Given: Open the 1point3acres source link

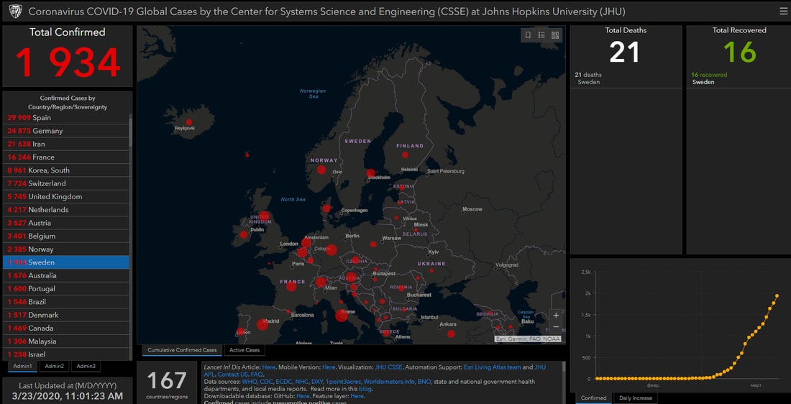Looking at the screenshot, I should pyautogui.click(x=344, y=382).
